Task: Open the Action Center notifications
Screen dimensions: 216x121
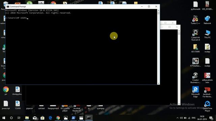Action: [x=211, y=118]
